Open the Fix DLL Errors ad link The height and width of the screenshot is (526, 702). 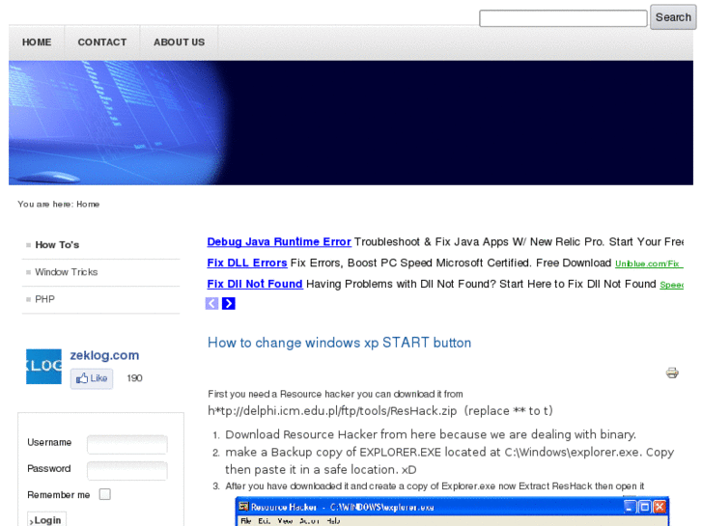(x=246, y=263)
